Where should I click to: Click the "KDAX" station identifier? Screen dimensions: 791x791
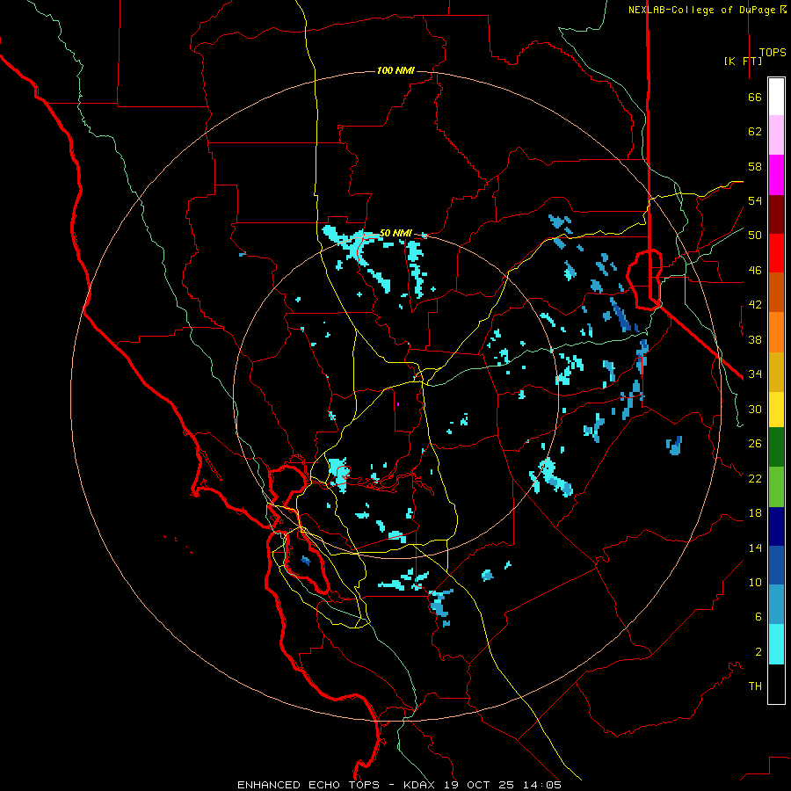(421, 785)
